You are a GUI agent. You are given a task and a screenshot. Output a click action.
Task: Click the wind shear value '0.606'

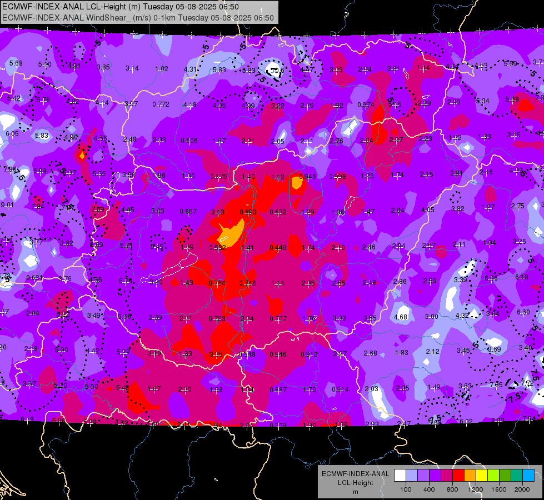pyautogui.click(x=189, y=140)
